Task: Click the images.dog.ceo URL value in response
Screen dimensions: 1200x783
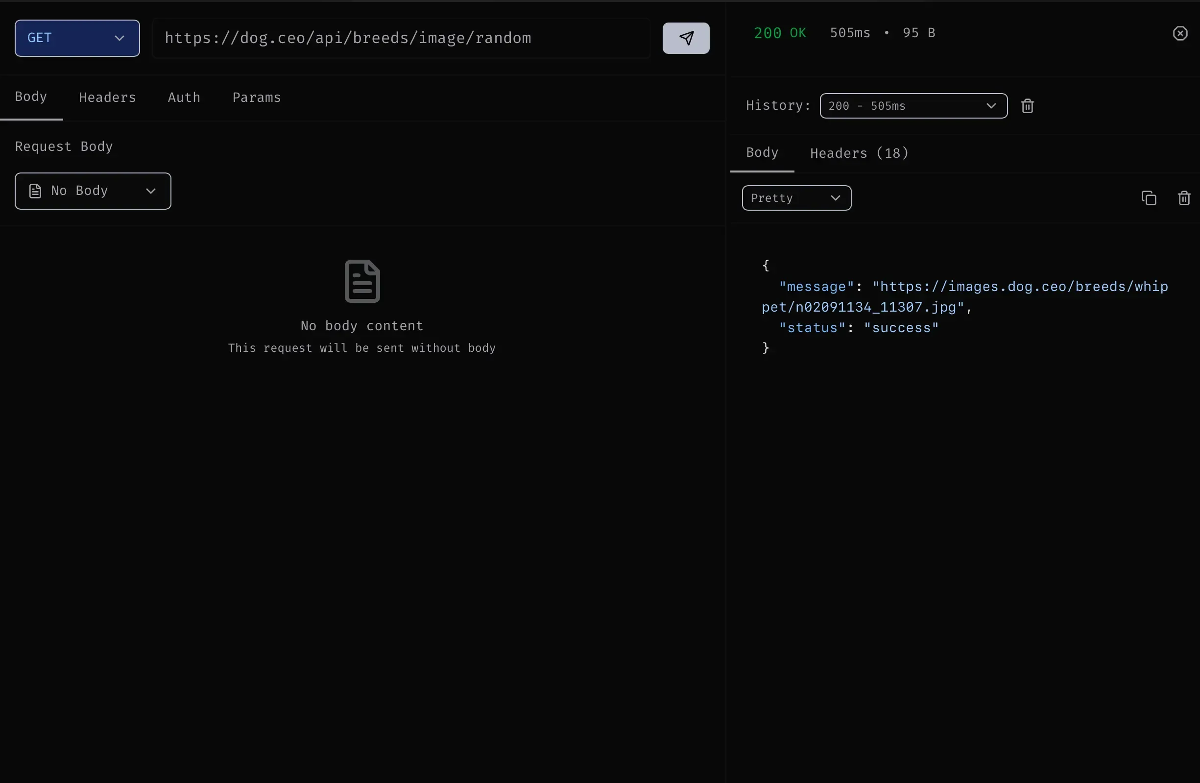Action: tap(964, 296)
